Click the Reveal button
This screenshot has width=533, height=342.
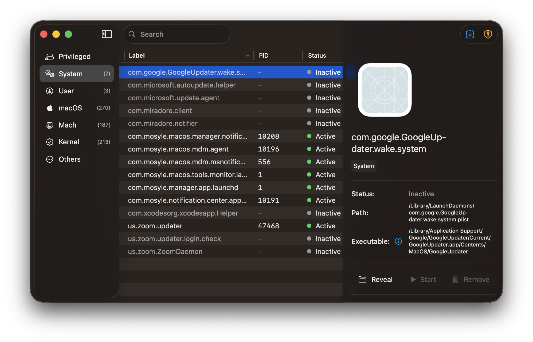click(x=375, y=279)
